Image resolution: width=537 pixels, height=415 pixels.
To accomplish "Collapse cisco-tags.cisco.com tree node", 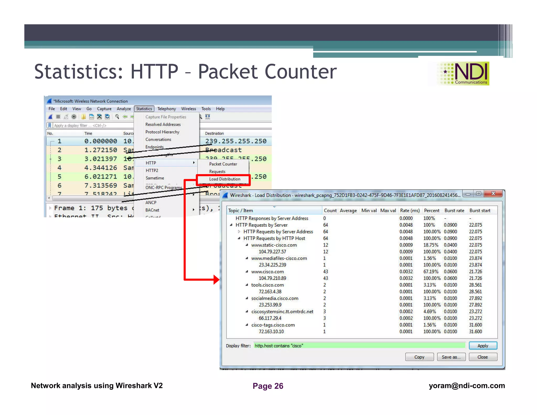I will click(x=247, y=325).
